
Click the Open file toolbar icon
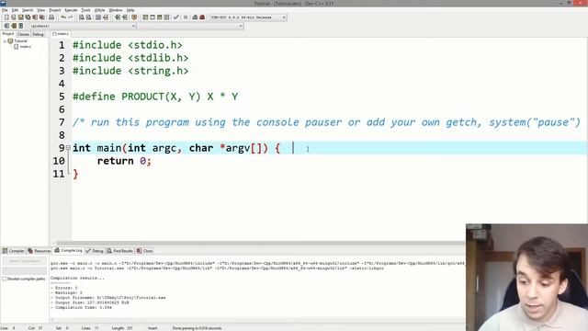14,17
